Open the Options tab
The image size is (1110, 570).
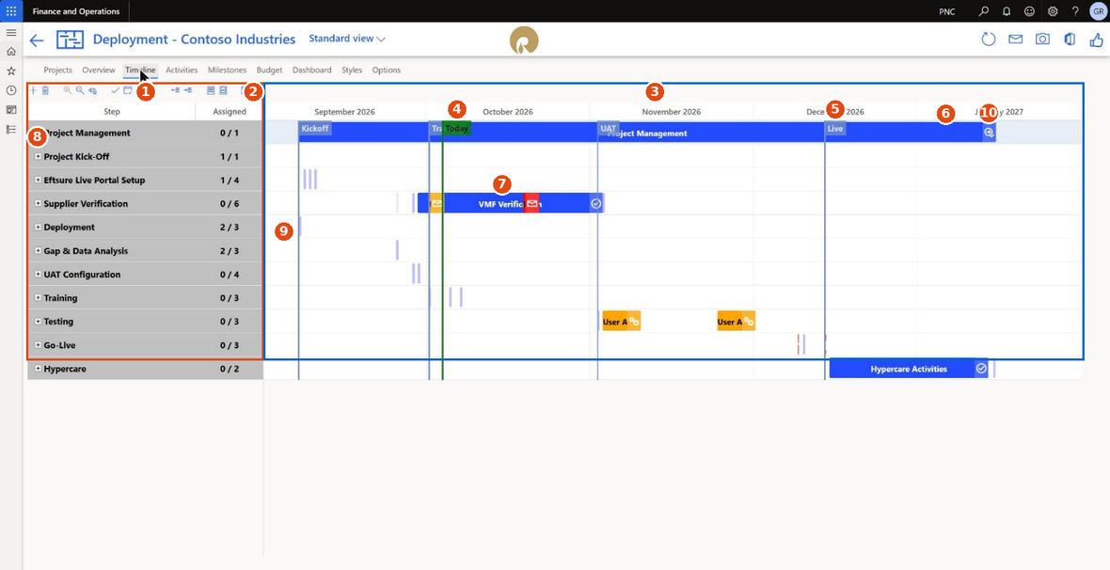[x=387, y=71]
